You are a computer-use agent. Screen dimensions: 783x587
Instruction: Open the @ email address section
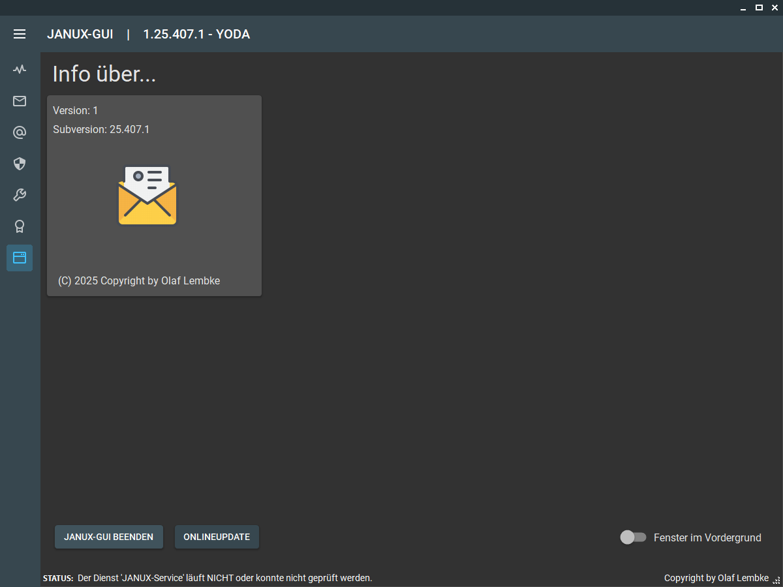[20, 132]
